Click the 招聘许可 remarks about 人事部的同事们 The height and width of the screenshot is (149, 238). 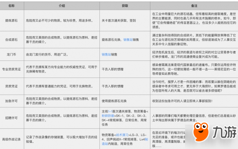click(194, 118)
